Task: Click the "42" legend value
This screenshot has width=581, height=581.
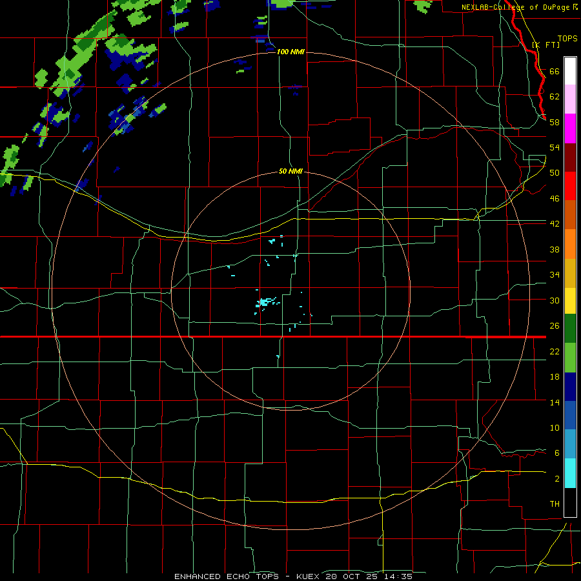Action: pos(555,224)
